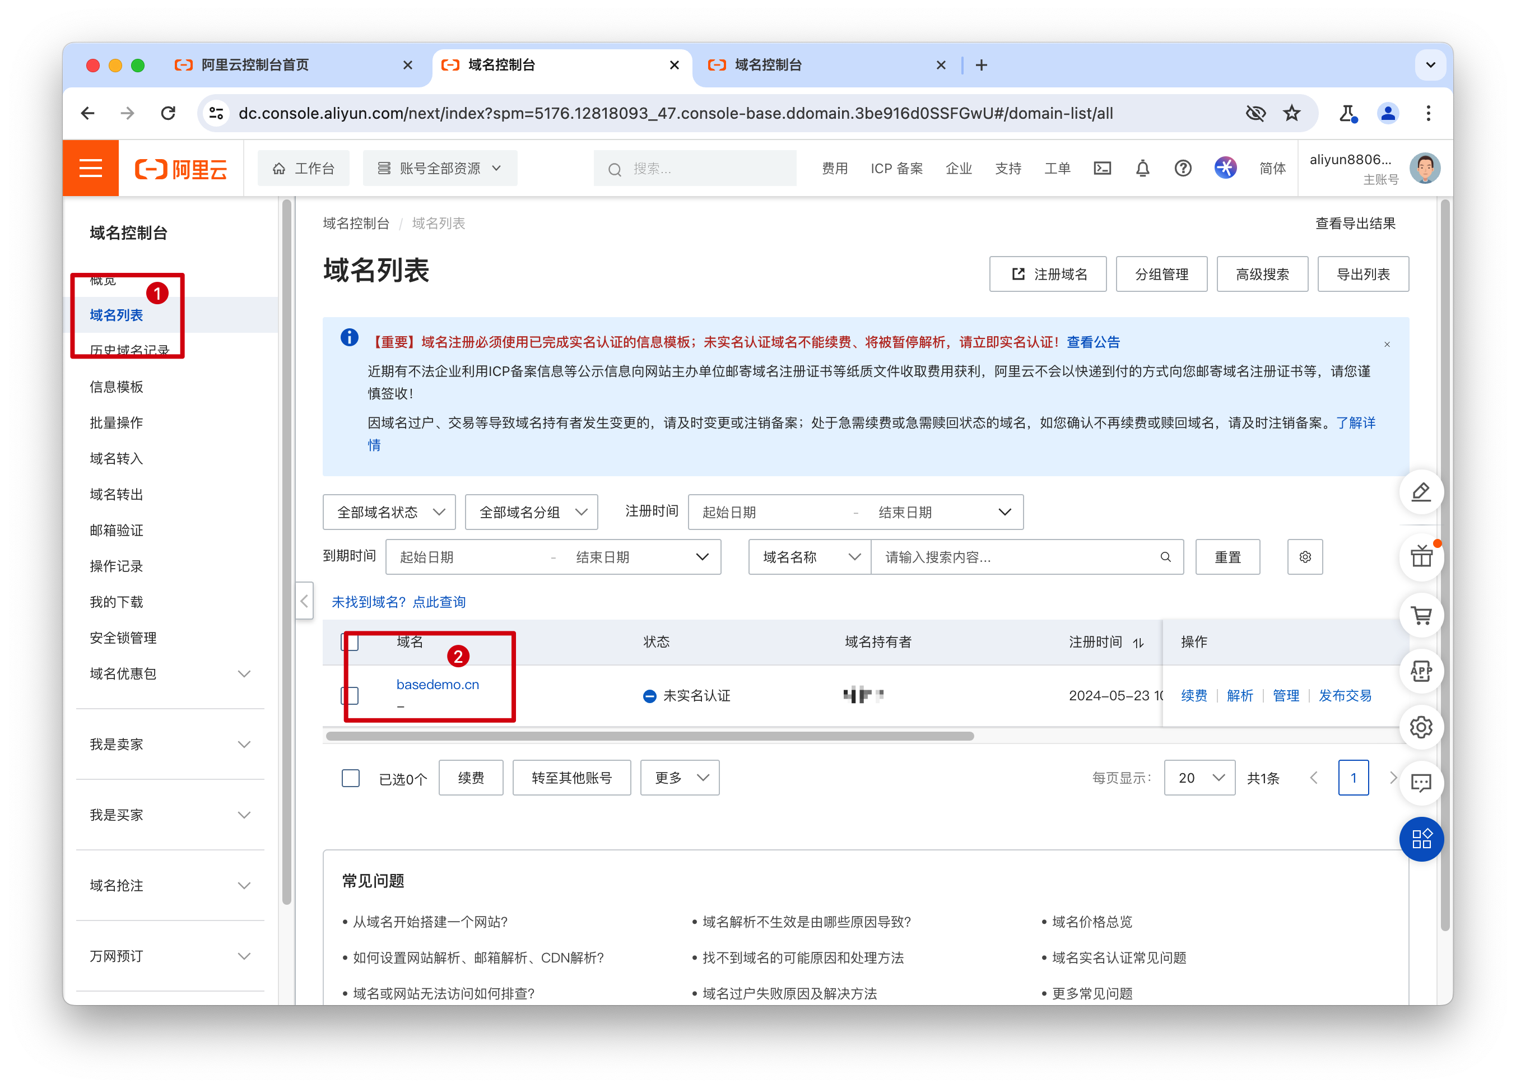Screen dimensions: 1516x1088
Task: Click the top 搜索 input box
Action: 695,168
